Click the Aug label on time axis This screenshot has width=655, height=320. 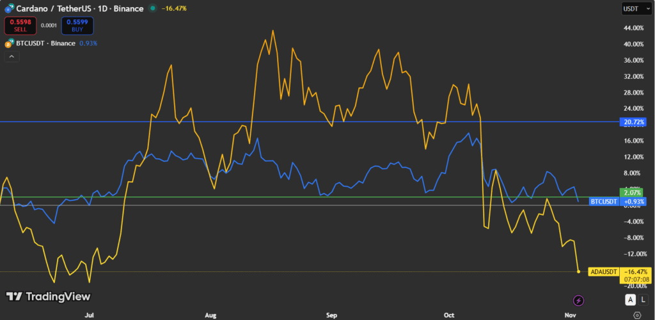[x=211, y=316]
